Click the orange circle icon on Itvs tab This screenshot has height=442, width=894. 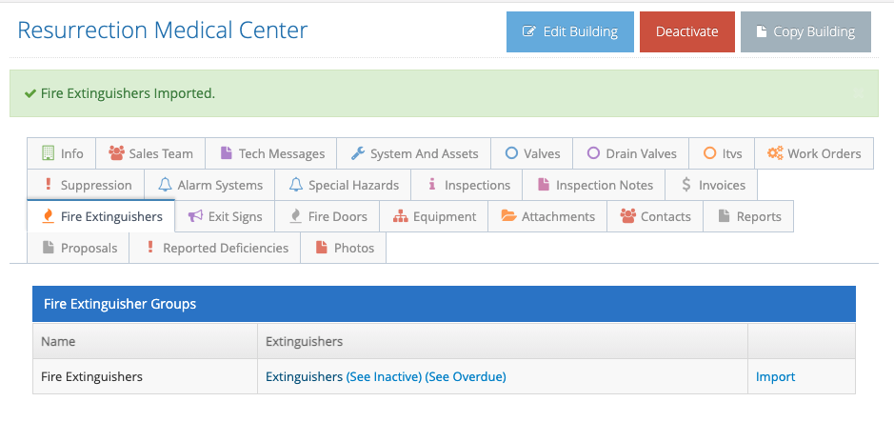click(x=710, y=152)
